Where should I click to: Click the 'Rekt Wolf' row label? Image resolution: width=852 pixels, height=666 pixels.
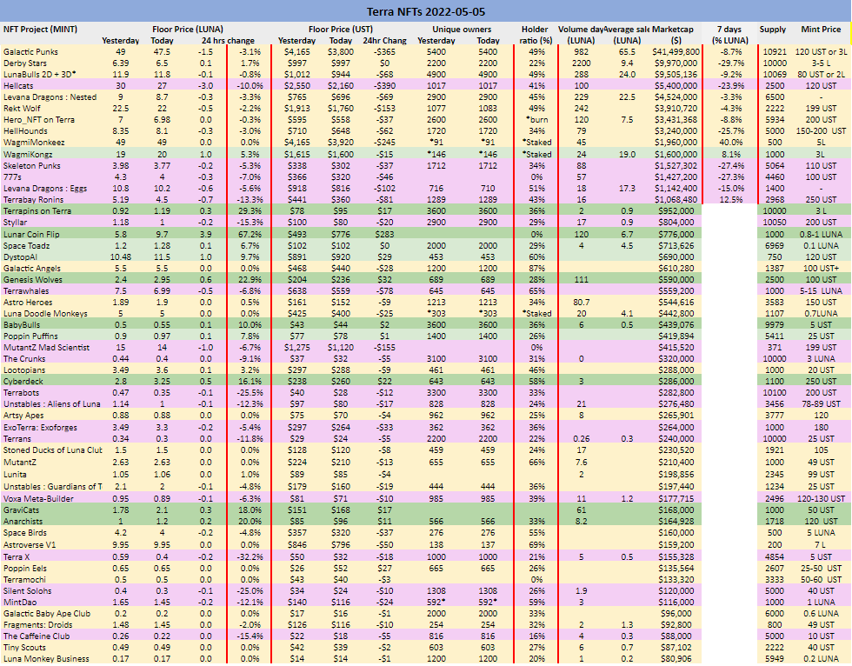23,108
